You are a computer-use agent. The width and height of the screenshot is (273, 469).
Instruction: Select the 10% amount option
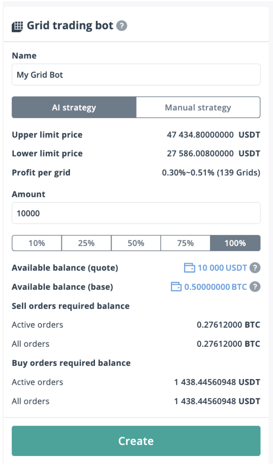click(37, 243)
